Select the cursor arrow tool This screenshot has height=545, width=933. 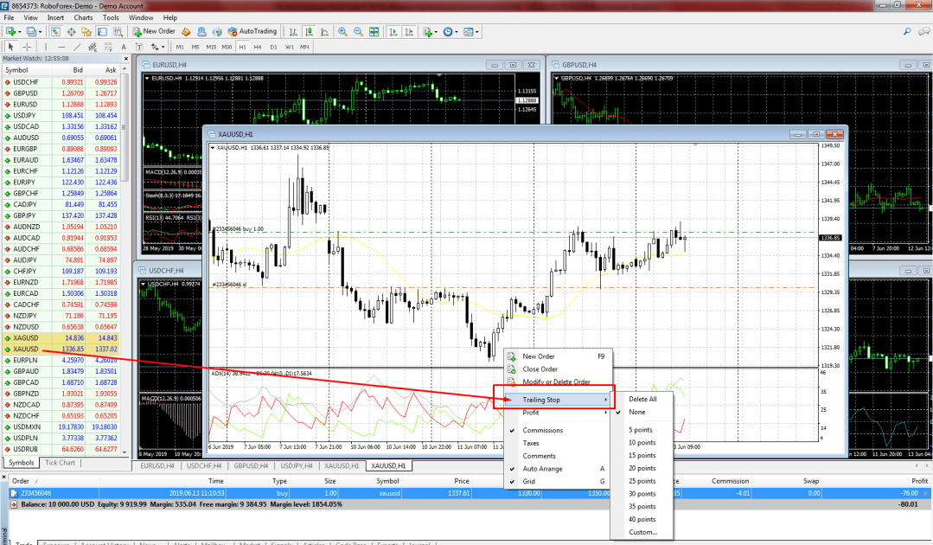[10, 47]
